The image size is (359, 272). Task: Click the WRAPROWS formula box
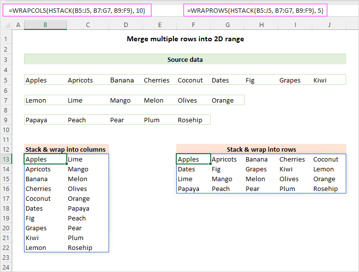click(255, 10)
